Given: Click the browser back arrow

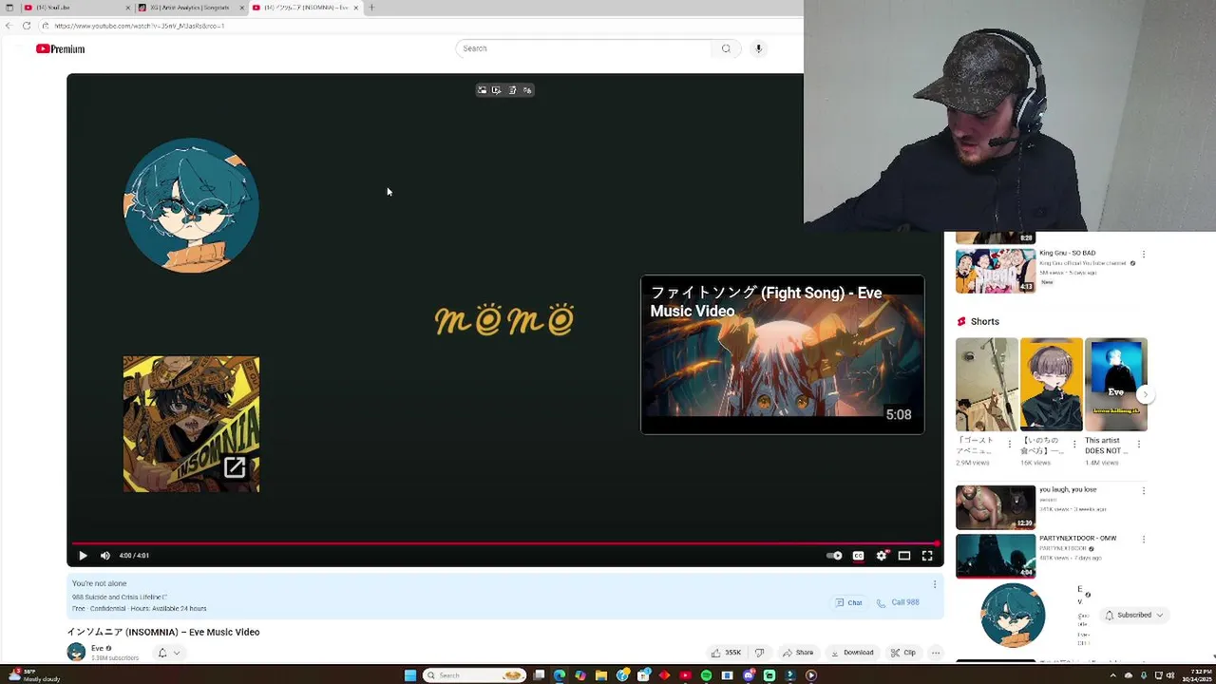Looking at the screenshot, I should pos(9,26).
